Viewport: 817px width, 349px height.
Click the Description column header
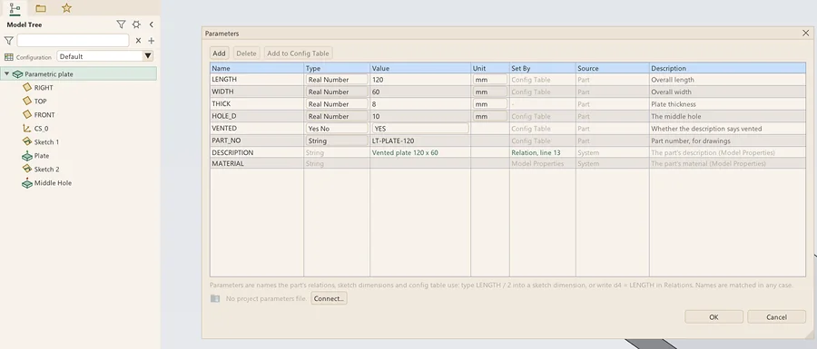(x=727, y=68)
